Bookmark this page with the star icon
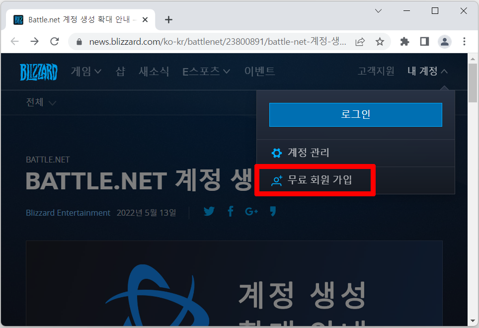Viewport: 479px width, 328px height. [x=380, y=42]
